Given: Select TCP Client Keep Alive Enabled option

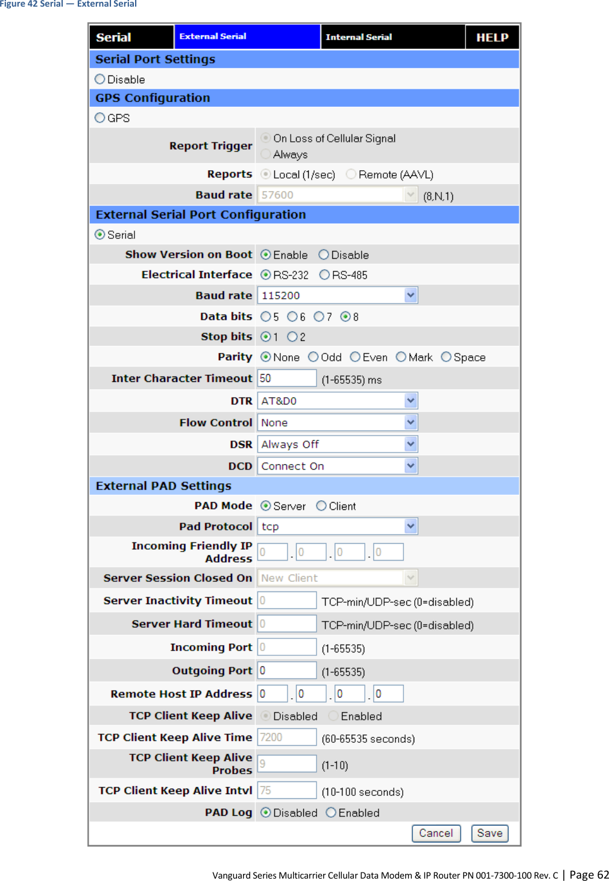Looking at the screenshot, I should click(x=333, y=716).
